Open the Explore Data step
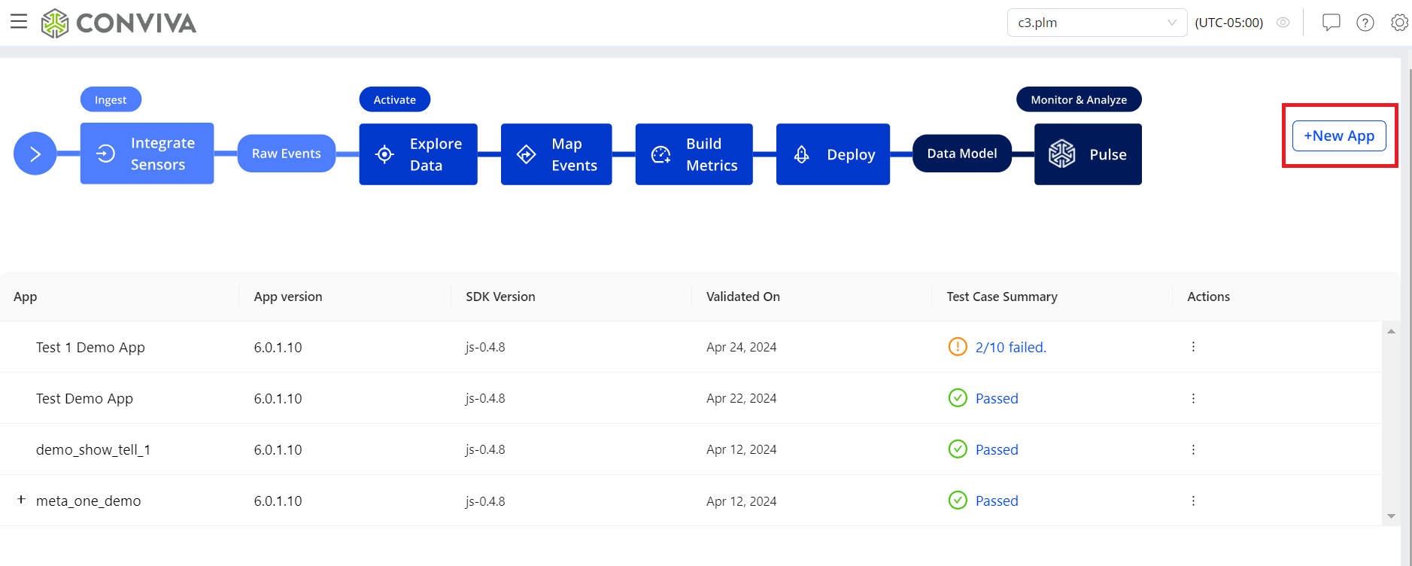1412x566 pixels. (418, 154)
